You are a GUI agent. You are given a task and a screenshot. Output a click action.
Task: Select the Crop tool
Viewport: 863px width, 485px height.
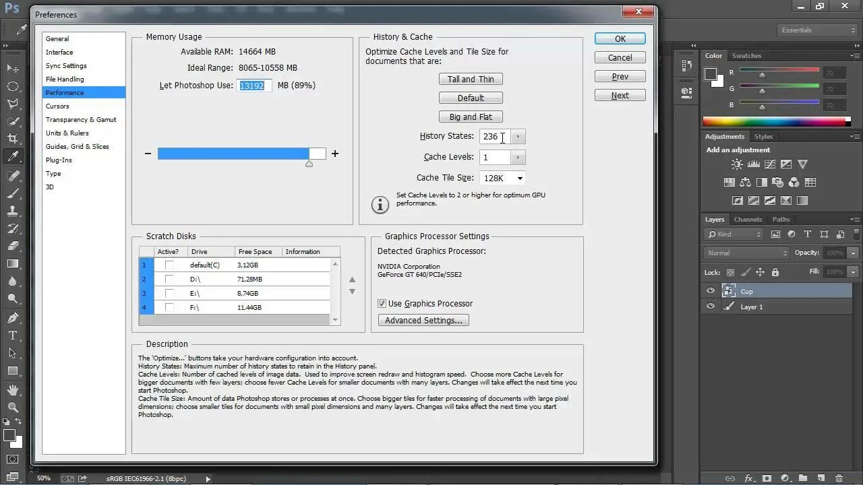tap(13, 139)
